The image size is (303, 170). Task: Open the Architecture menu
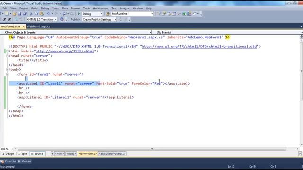click(100, 8)
